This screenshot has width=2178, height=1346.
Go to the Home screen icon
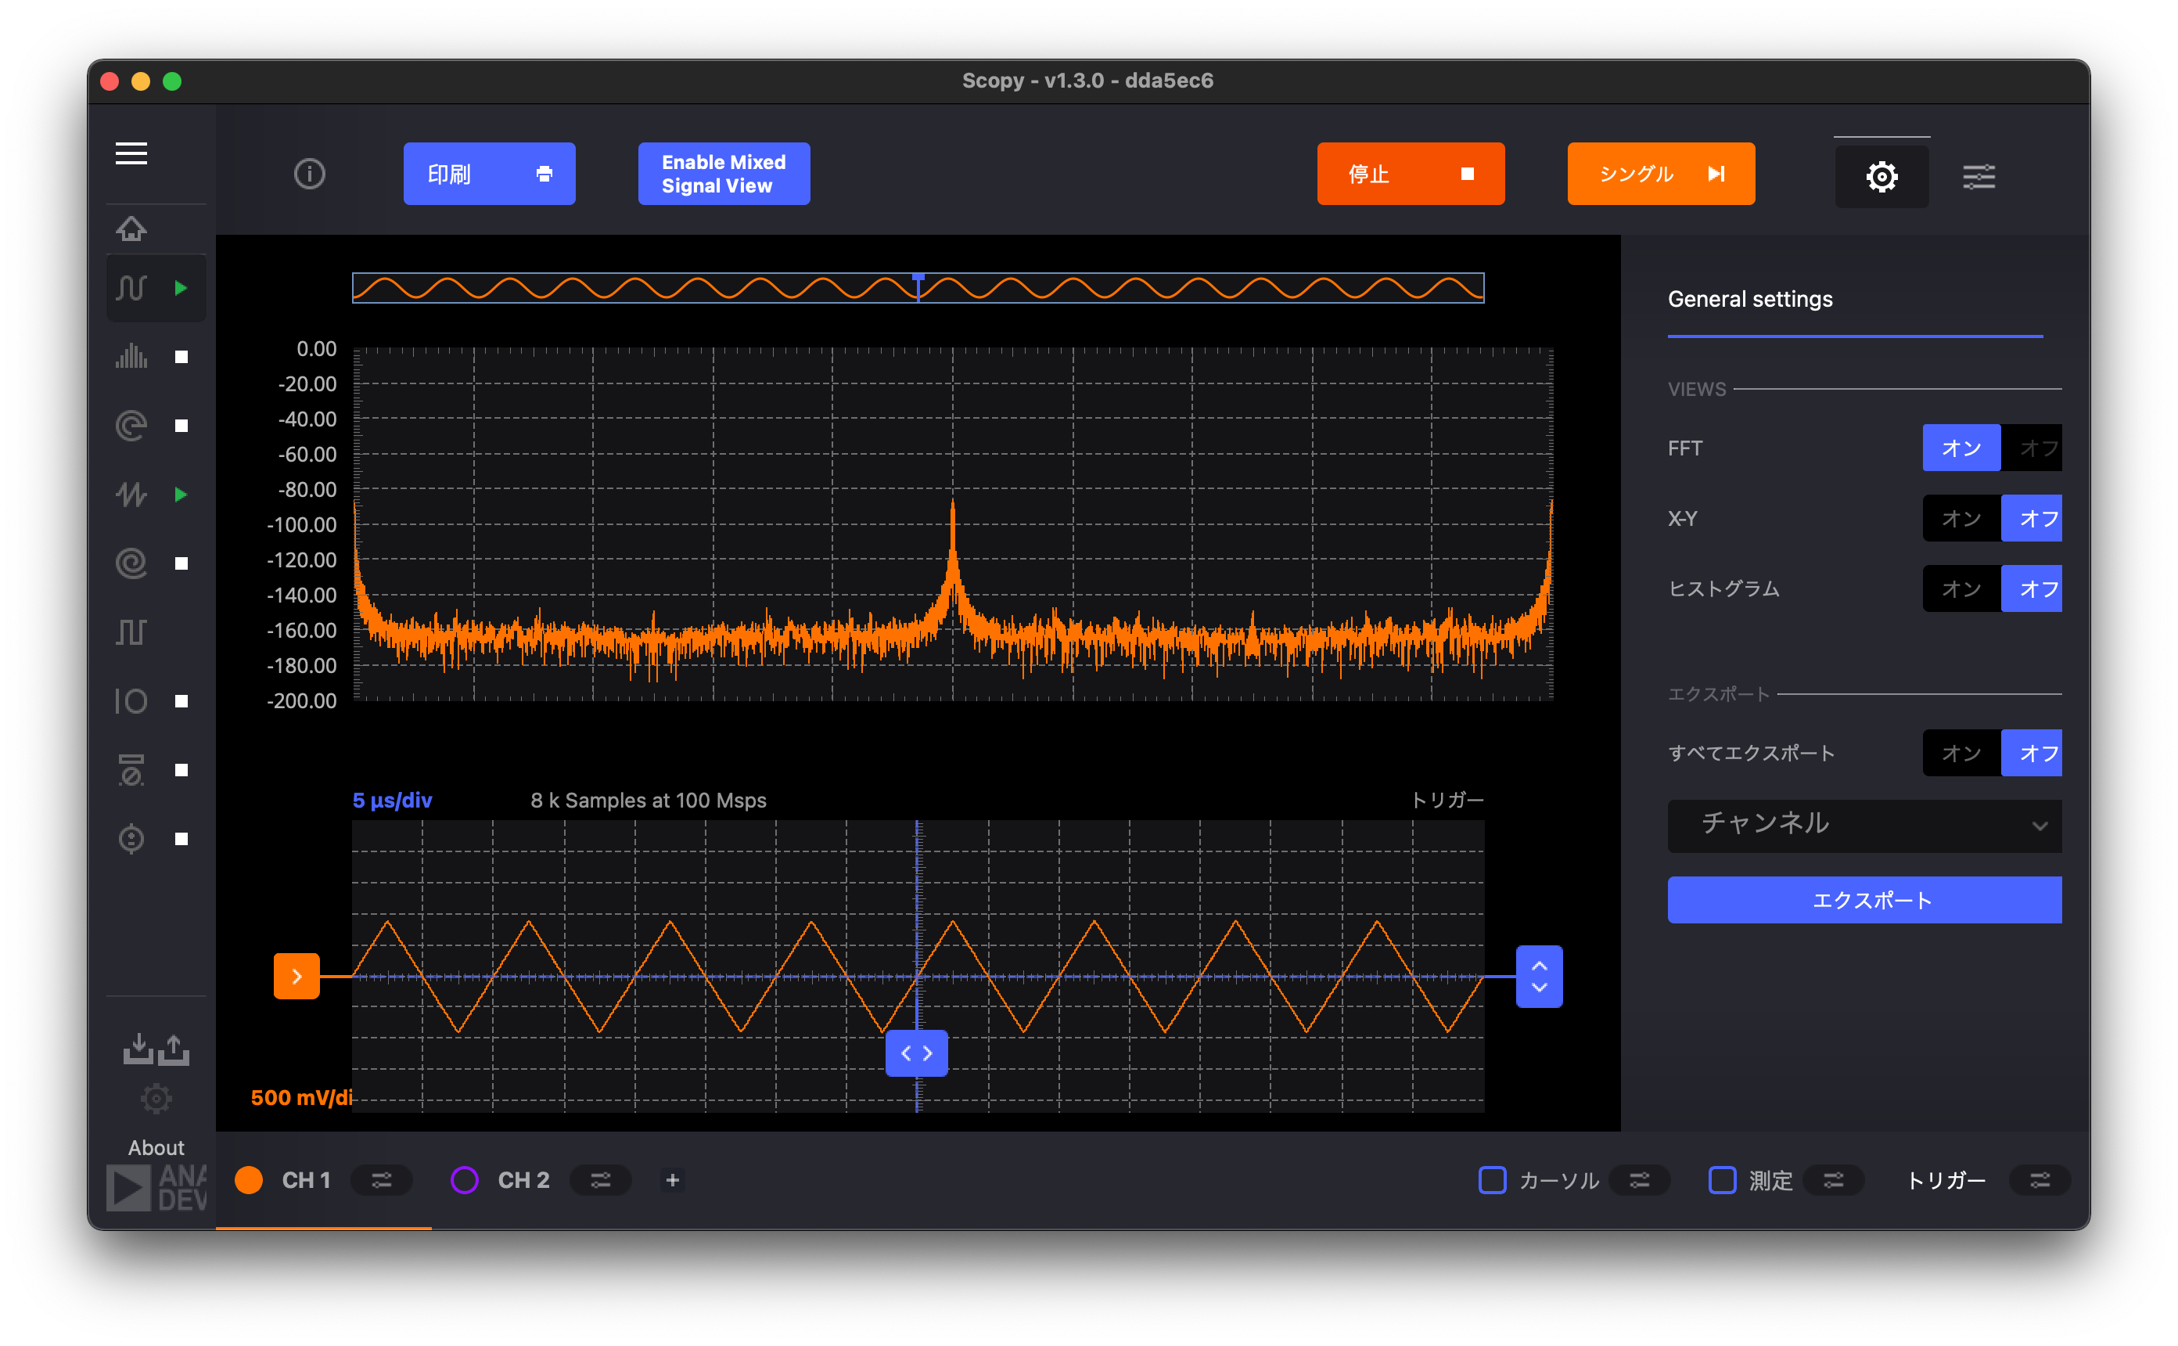[131, 229]
